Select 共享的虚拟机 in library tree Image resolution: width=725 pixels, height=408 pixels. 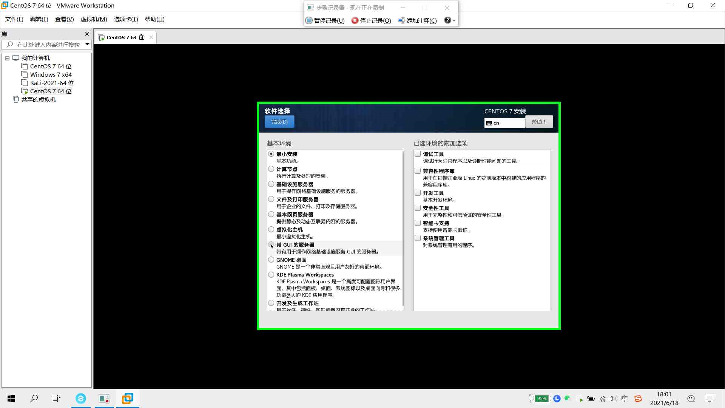coord(34,100)
